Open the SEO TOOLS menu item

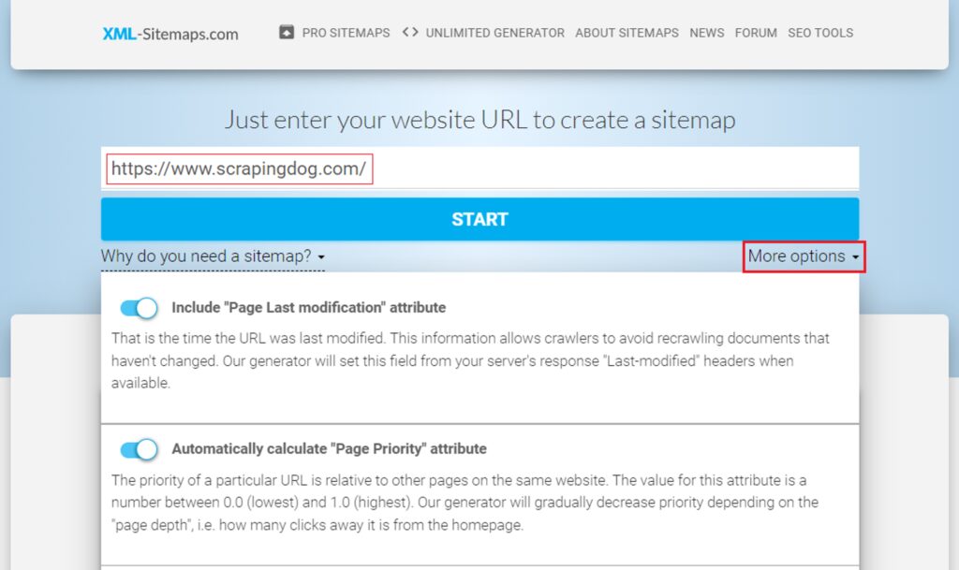click(820, 33)
